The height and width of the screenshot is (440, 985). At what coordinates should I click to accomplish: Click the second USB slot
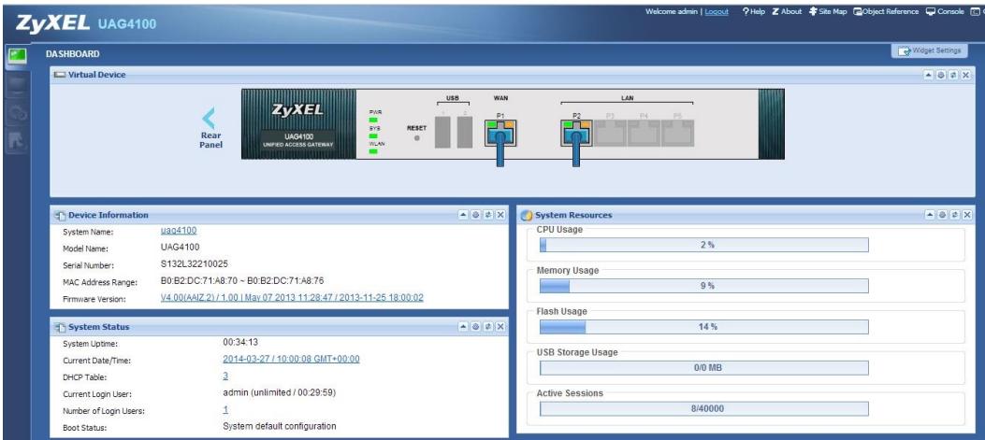(x=465, y=132)
